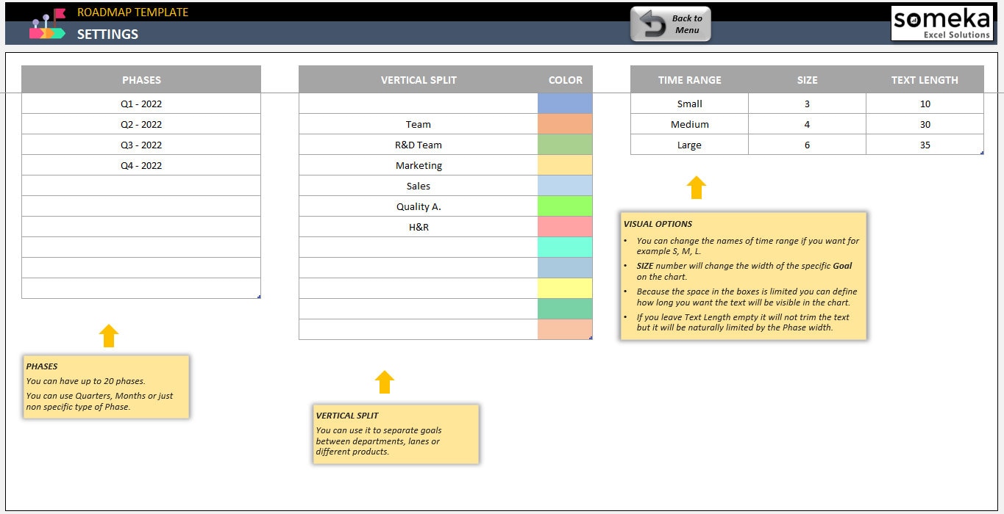Click the Phases yellow note box
This screenshot has width=1004, height=514.
107,387
